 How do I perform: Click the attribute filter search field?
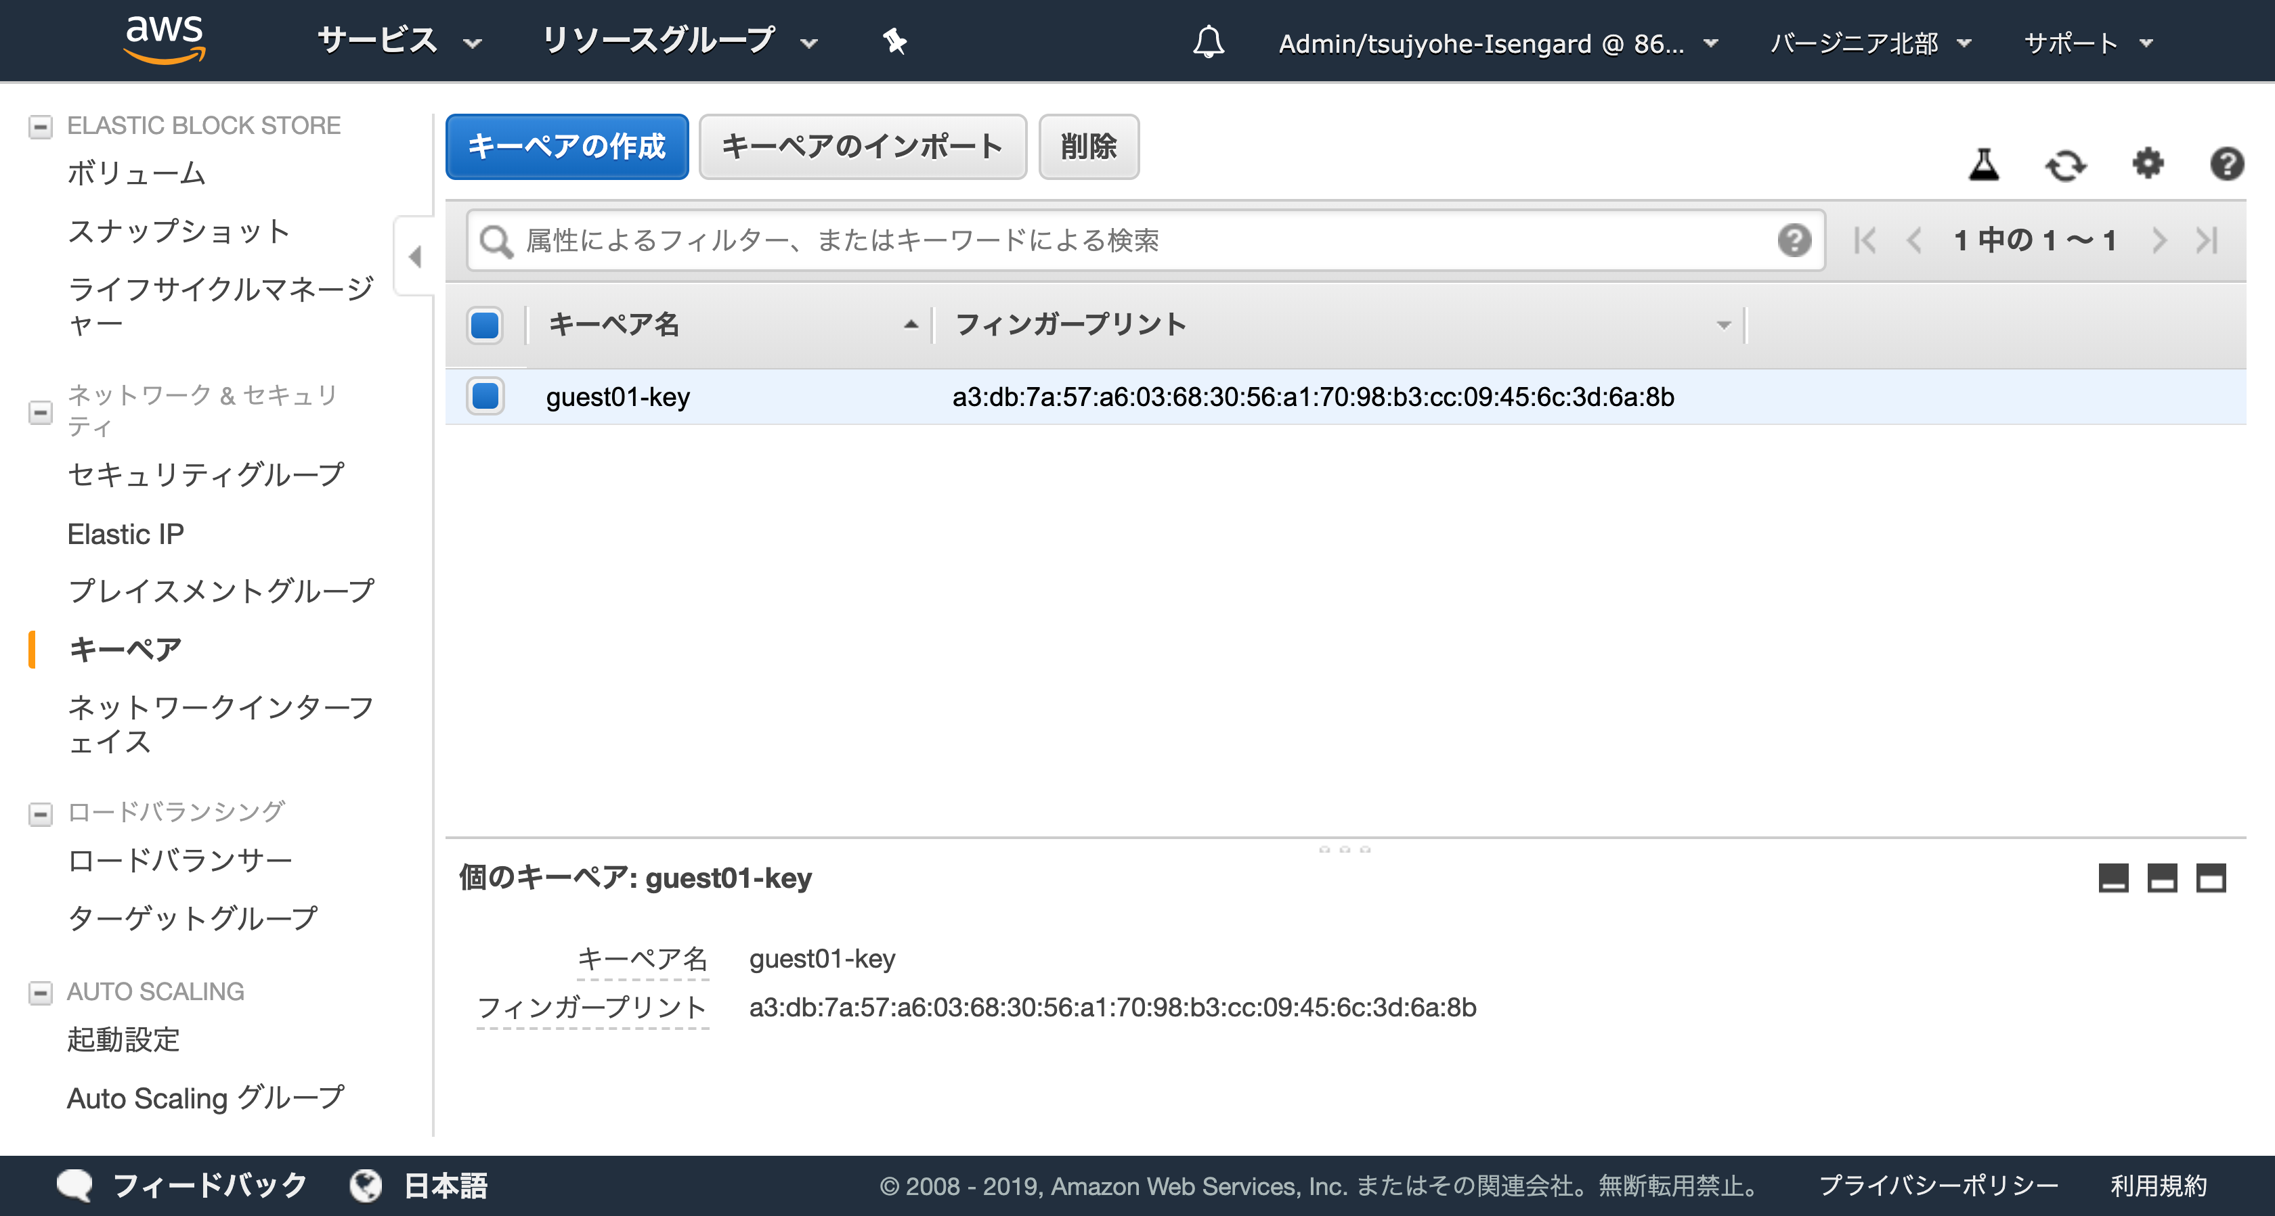click(x=1146, y=240)
